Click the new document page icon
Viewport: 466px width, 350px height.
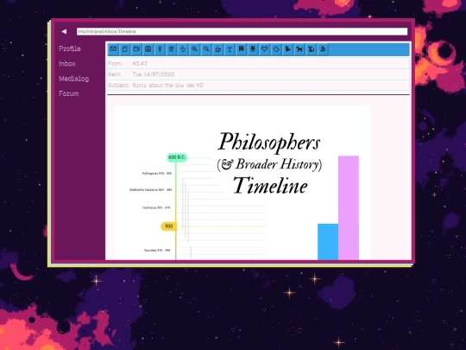click(125, 49)
